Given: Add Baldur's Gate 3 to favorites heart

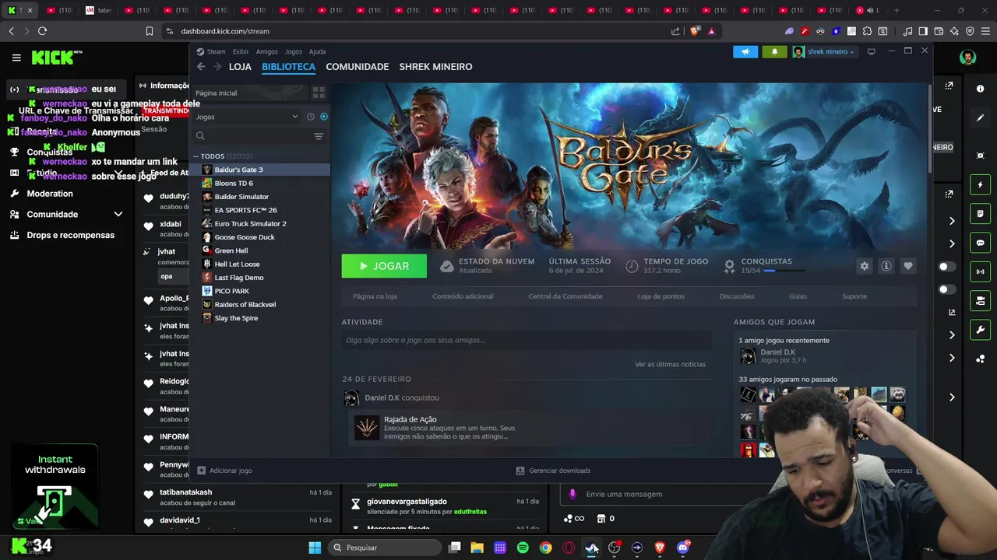Looking at the screenshot, I should (908, 266).
